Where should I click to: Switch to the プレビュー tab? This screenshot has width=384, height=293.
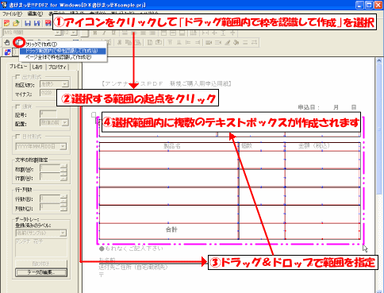18,67
